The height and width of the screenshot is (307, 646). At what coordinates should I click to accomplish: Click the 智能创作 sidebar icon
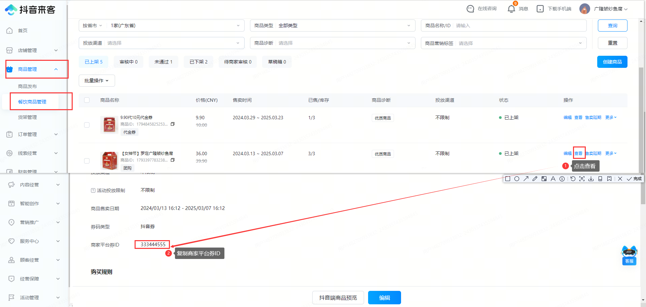(x=11, y=204)
